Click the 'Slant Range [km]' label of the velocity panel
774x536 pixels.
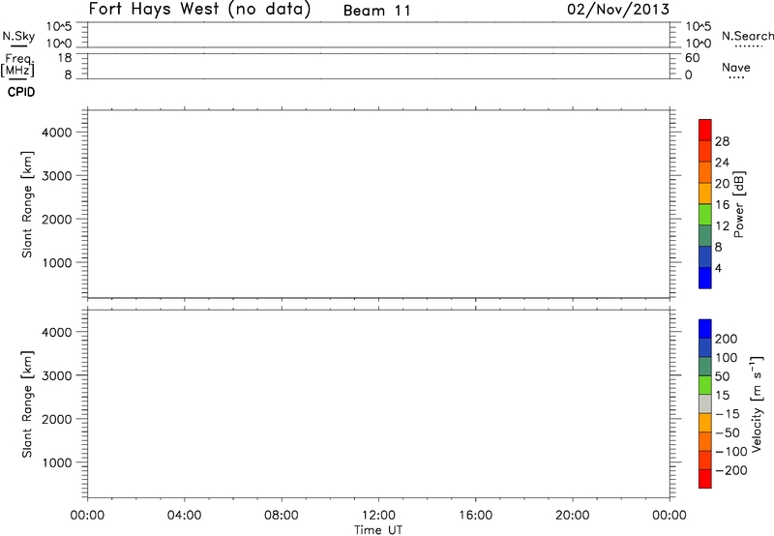27,404
